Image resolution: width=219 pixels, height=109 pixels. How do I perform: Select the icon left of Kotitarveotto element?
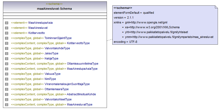click(7, 33)
